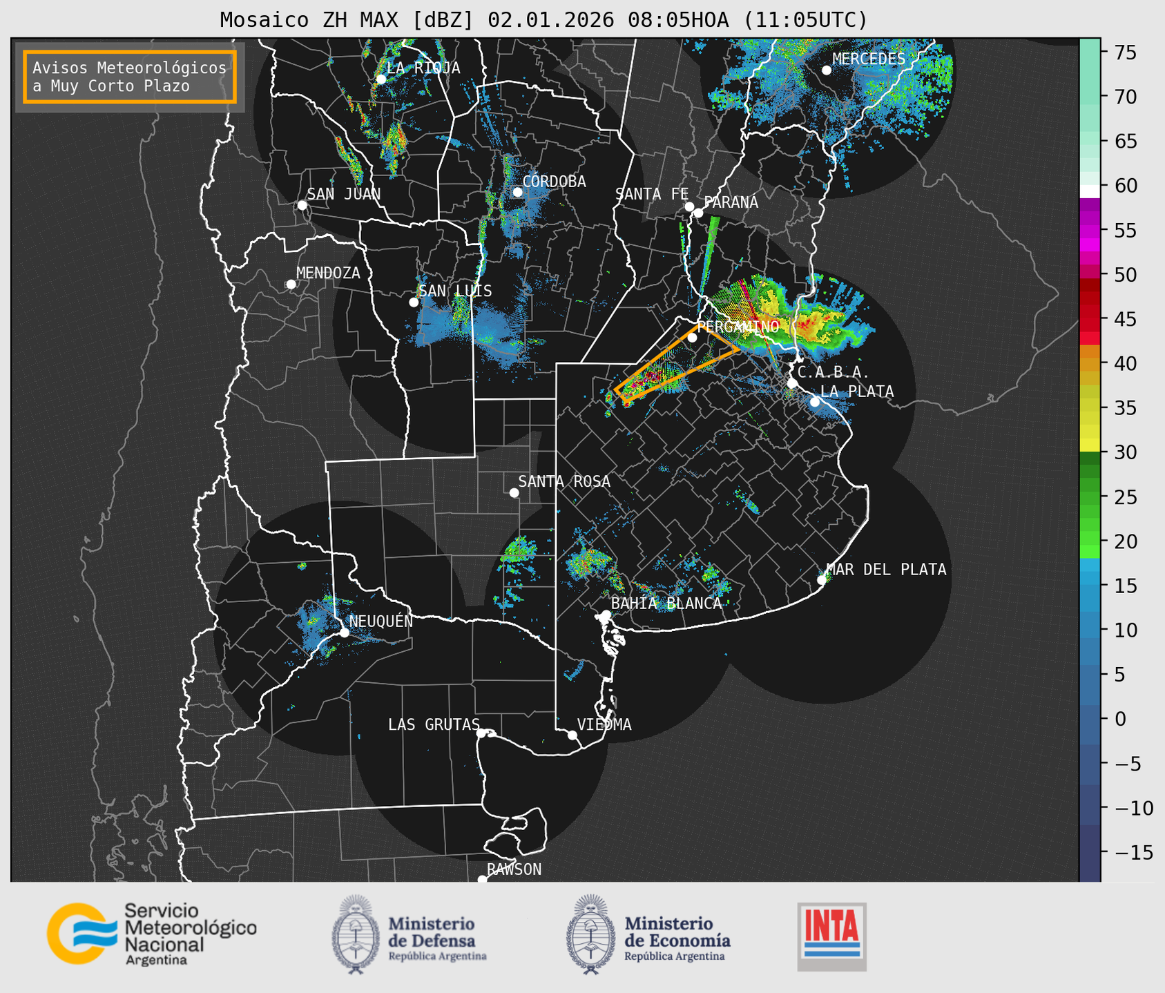Click the Servicio Meteorológico Nacional sun logo
Screen dimensions: 1165x993
(x=81, y=933)
